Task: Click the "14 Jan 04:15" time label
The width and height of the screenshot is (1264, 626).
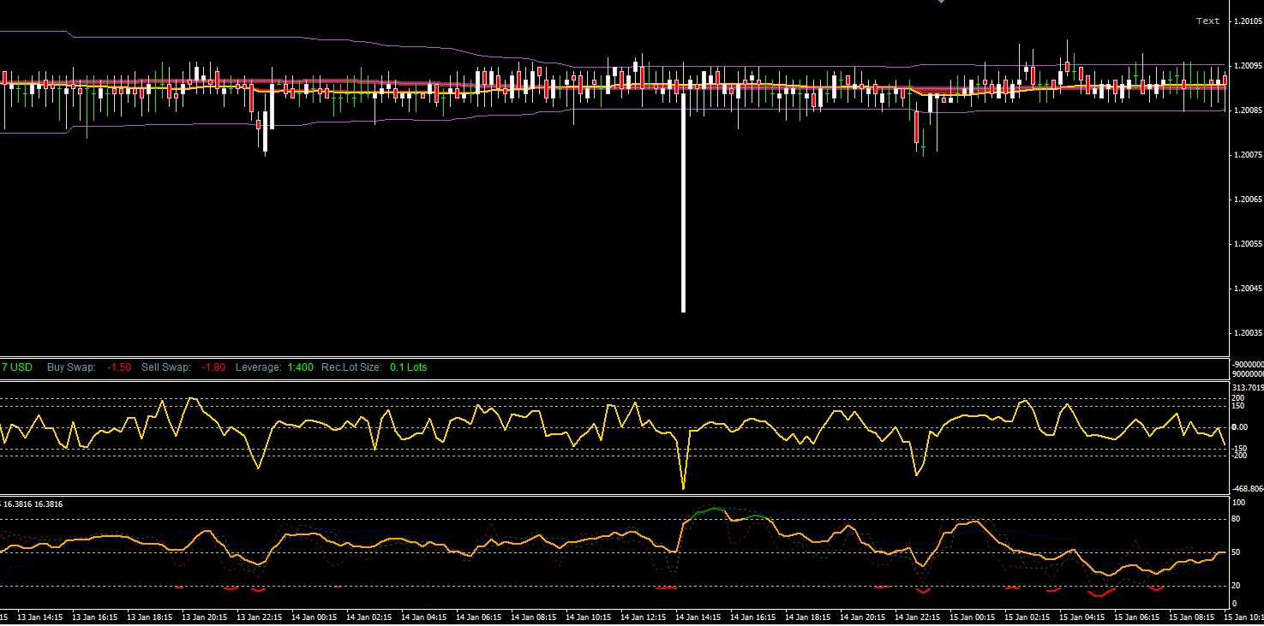Action: [x=424, y=617]
